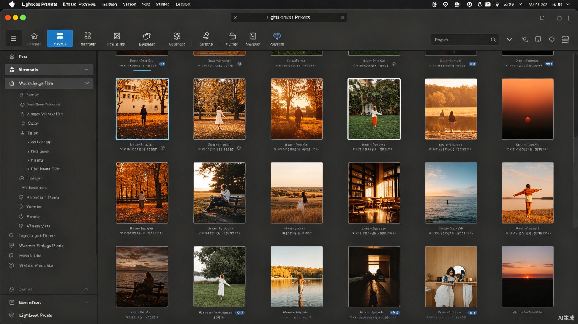Viewport: 578px width, 324px height.
Task: Click the bird-shaped toolbar icon
Action: coord(147,36)
